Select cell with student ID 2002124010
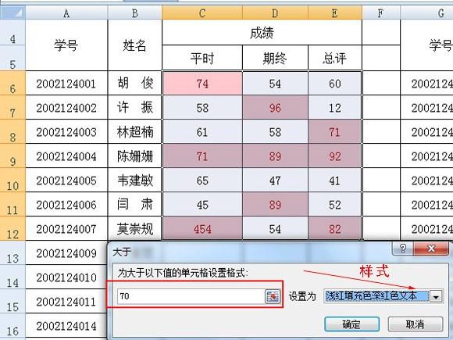The width and height of the screenshot is (453, 340). point(66,277)
